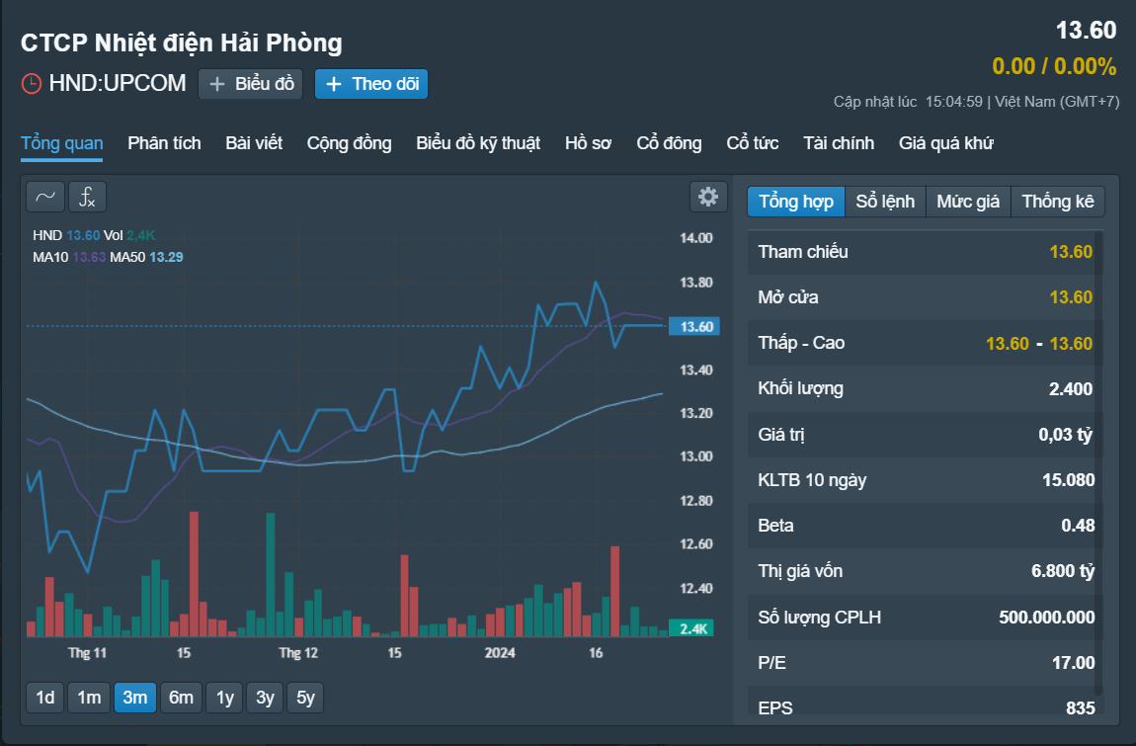1136x746 pixels.
Task: Select the Sổ lệnh panel tab
Action: pyautogui.click(x=885, y=202)
